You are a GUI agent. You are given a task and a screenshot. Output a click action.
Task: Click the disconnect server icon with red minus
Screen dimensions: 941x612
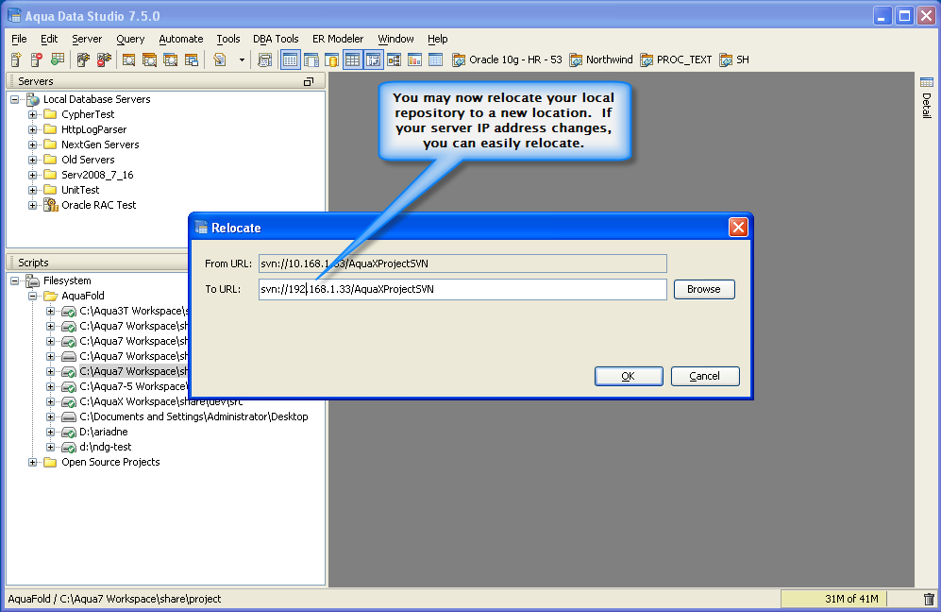coord(105,59)
